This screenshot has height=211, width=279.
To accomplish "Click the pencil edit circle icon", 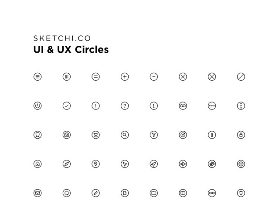I will tap(96, 193).
